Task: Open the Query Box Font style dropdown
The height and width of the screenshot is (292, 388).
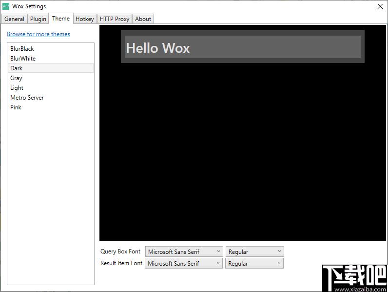Action: click(x=254, y=251)
